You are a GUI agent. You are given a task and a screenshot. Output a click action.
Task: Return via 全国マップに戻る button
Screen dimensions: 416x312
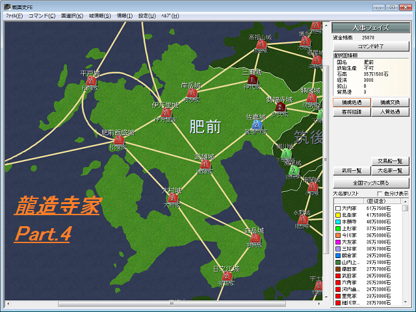pyautogui.click(x=371, y=183)
